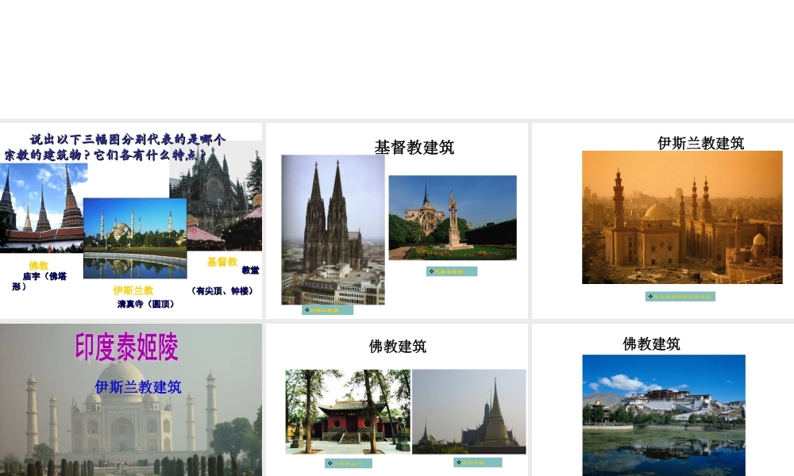Image resolution: width=794 pixels, height=476 pixels.
Task: Click the title text 伊斯兰教建筑 above the mosque photo
Action: point(700,143)
